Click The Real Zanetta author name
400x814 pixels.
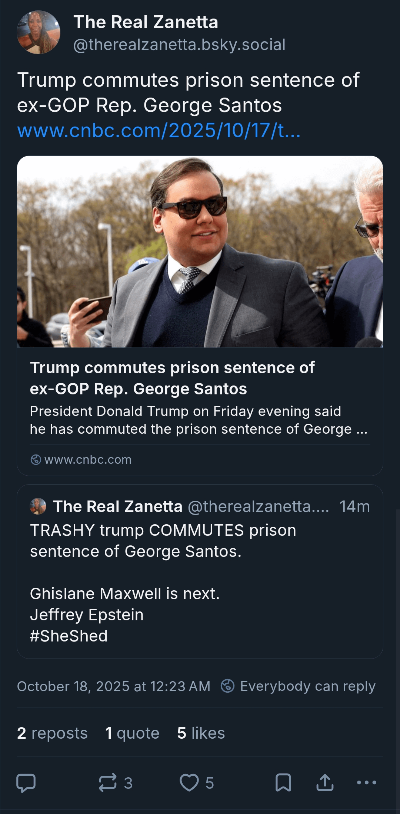pos(146,22)
